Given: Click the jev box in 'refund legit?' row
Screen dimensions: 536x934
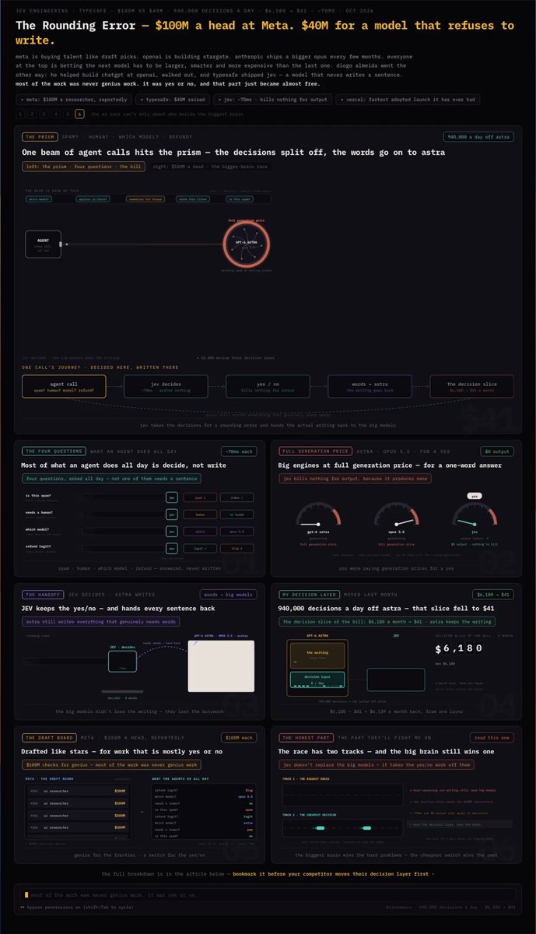Looking at the screenshot, I should coord(173,549).
